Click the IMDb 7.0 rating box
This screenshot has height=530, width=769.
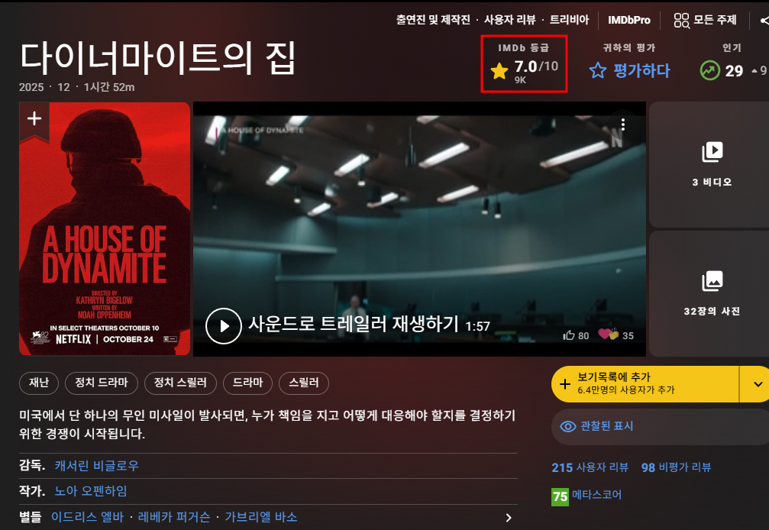click(x=524, y=64)
